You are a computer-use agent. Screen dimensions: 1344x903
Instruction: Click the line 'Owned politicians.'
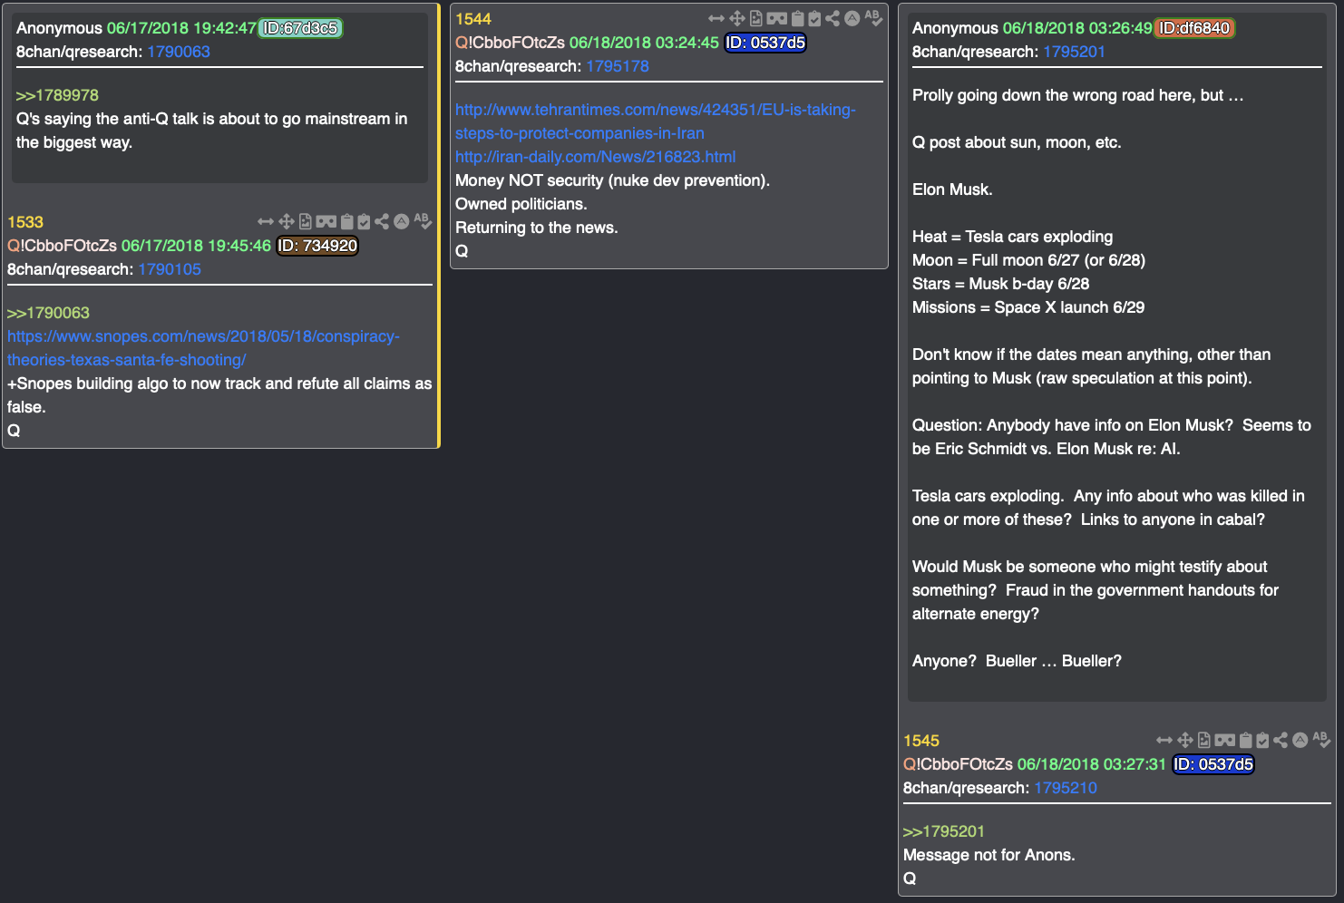click(x=521, y=204)
